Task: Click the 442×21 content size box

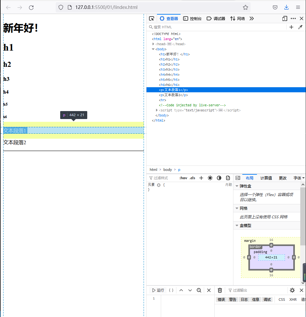Action: click(x=271, y=257)
